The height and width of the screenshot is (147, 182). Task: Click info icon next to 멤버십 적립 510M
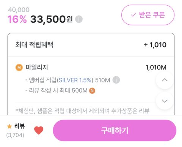point(116,80)
